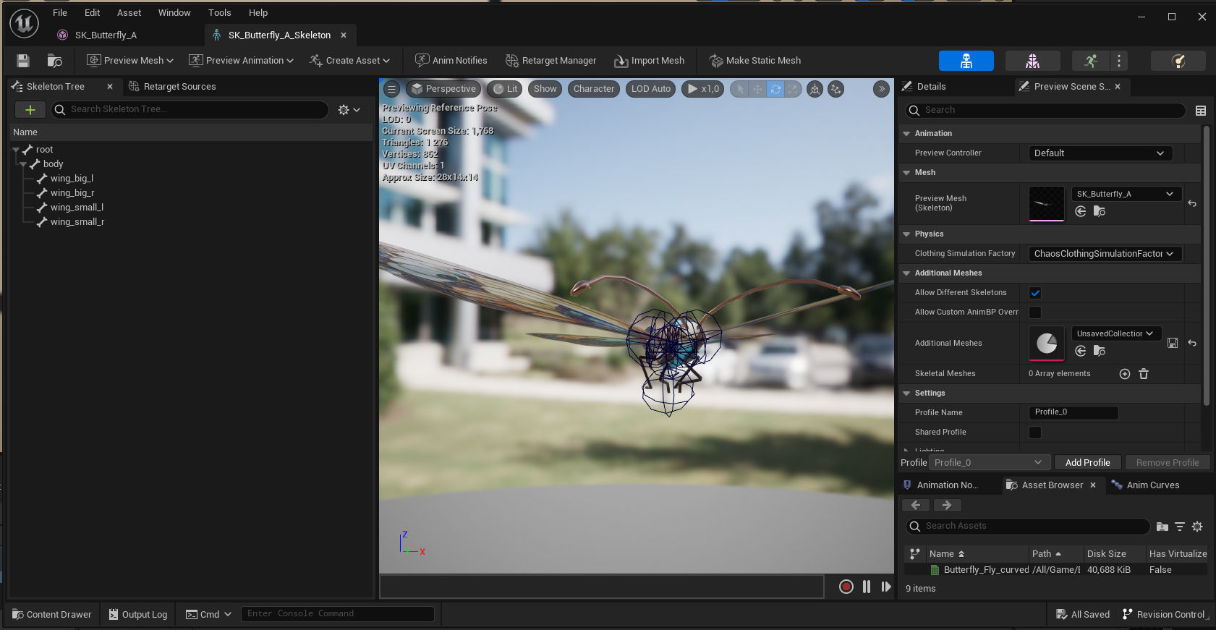This screenshot has width=1216, height=630.
Task: Open Asset Browser settings gear
Action: point(1198,527)
